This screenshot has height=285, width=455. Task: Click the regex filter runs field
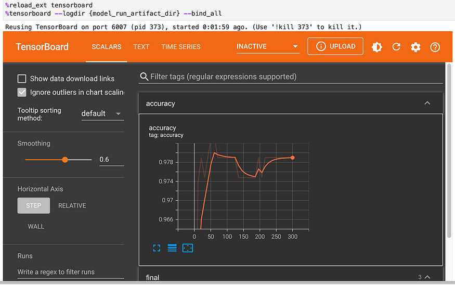pyautogui.click(x=71, y=272)
